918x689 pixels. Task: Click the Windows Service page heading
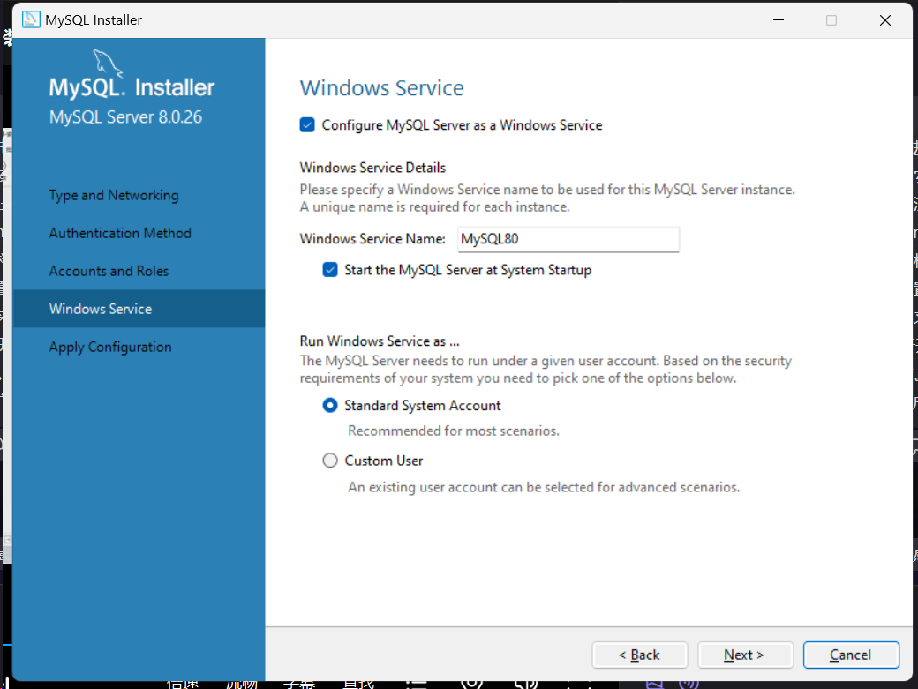pos(381,88)
